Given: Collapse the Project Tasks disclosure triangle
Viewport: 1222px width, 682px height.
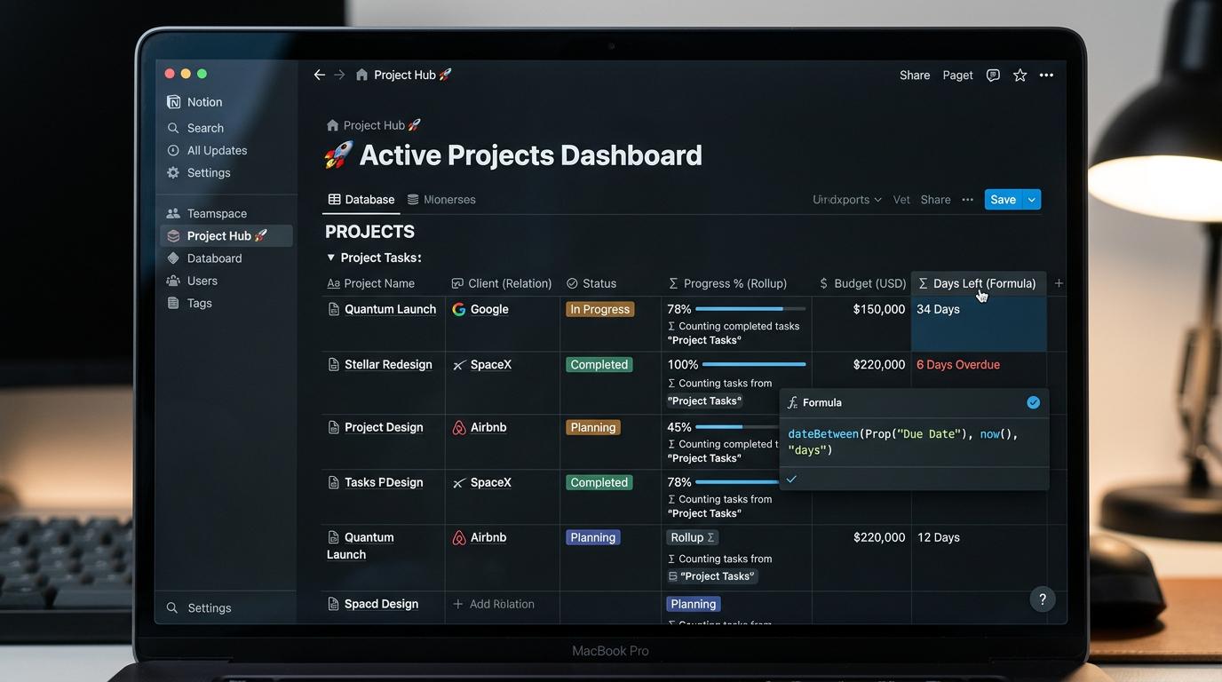Looking at the screenshot, I should point(330,258).
